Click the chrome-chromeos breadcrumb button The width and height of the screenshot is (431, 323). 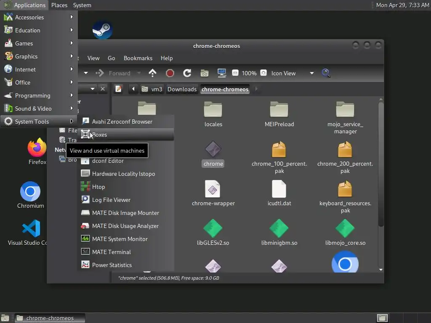225,89
